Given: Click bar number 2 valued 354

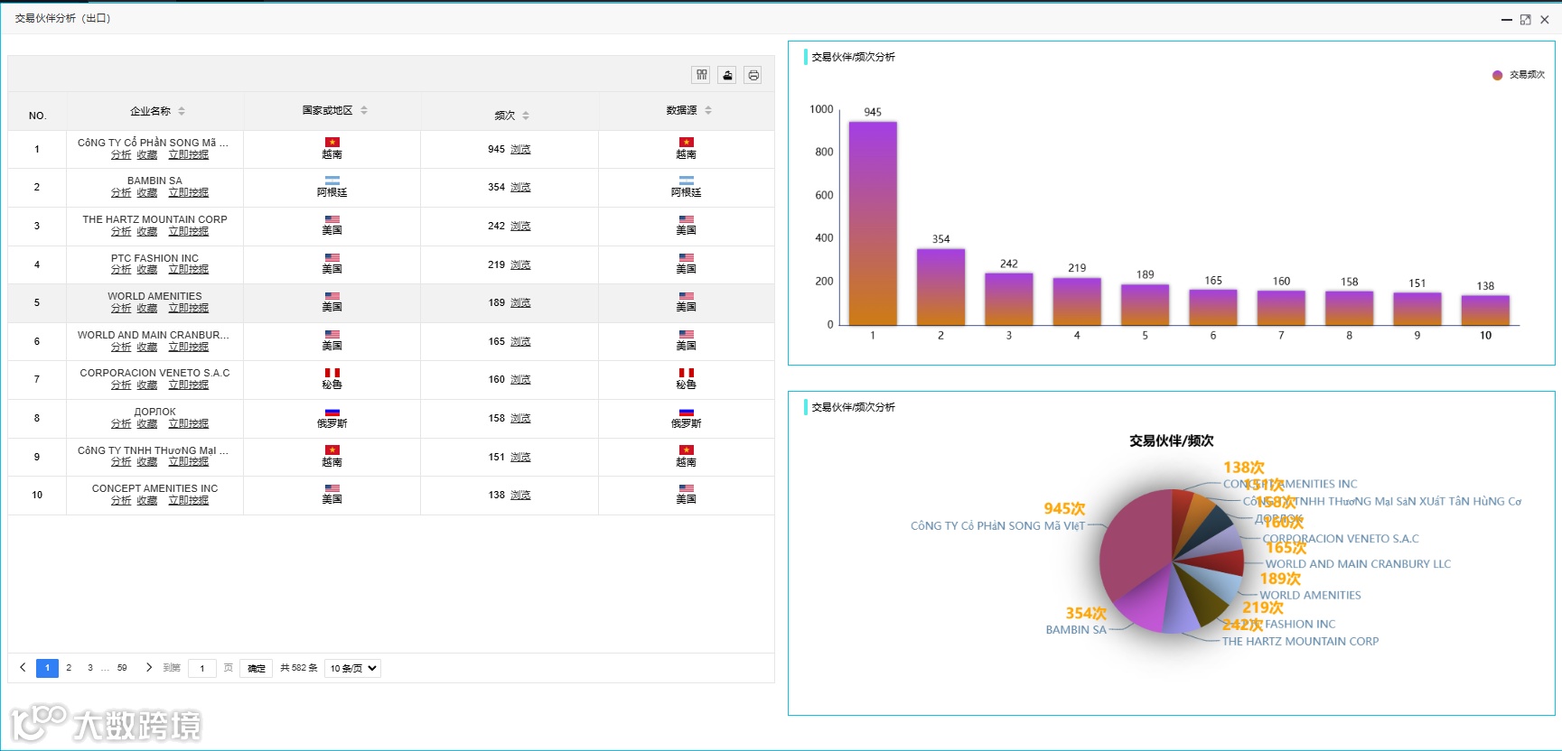Looking at the screenshot, I should click(940, 287).
